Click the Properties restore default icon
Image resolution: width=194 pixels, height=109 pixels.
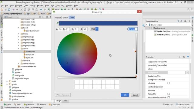point(184,57)
